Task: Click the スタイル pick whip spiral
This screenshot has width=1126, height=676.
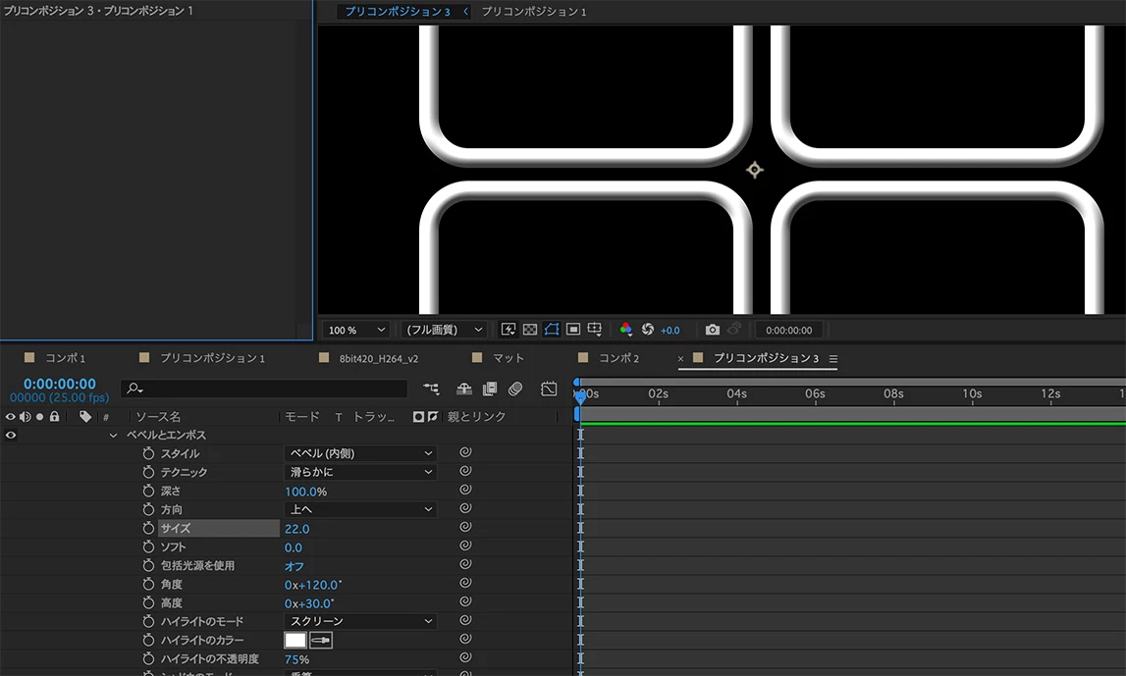Action: (465, 452)
